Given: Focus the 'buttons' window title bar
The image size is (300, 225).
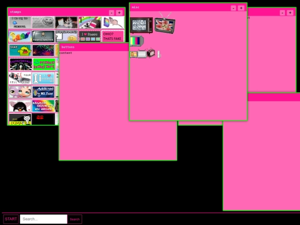Looking at the screenshot, I should click(x=94, y=47).
